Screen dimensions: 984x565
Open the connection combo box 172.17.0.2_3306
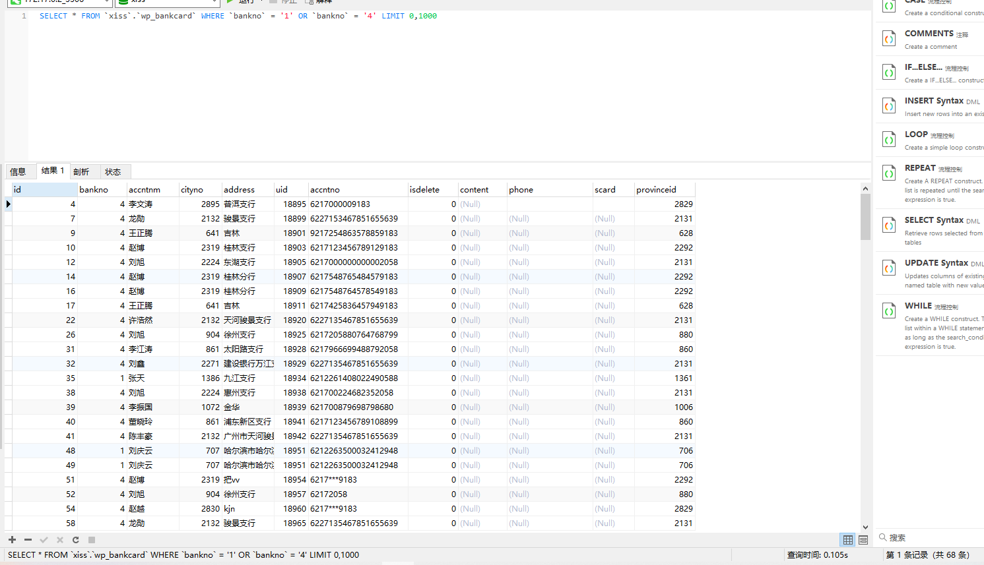coord(59,2)
